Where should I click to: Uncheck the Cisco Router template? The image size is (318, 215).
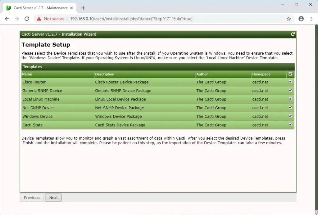point(290,82)
